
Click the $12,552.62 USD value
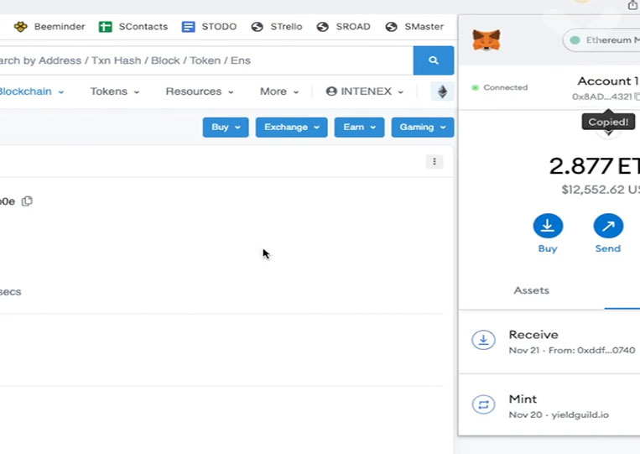(x=601, y=190)
